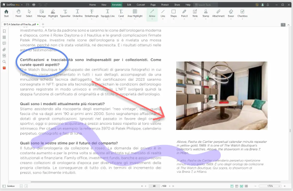
Task: Expand the Shape tool options arrow
Action: 174,19
